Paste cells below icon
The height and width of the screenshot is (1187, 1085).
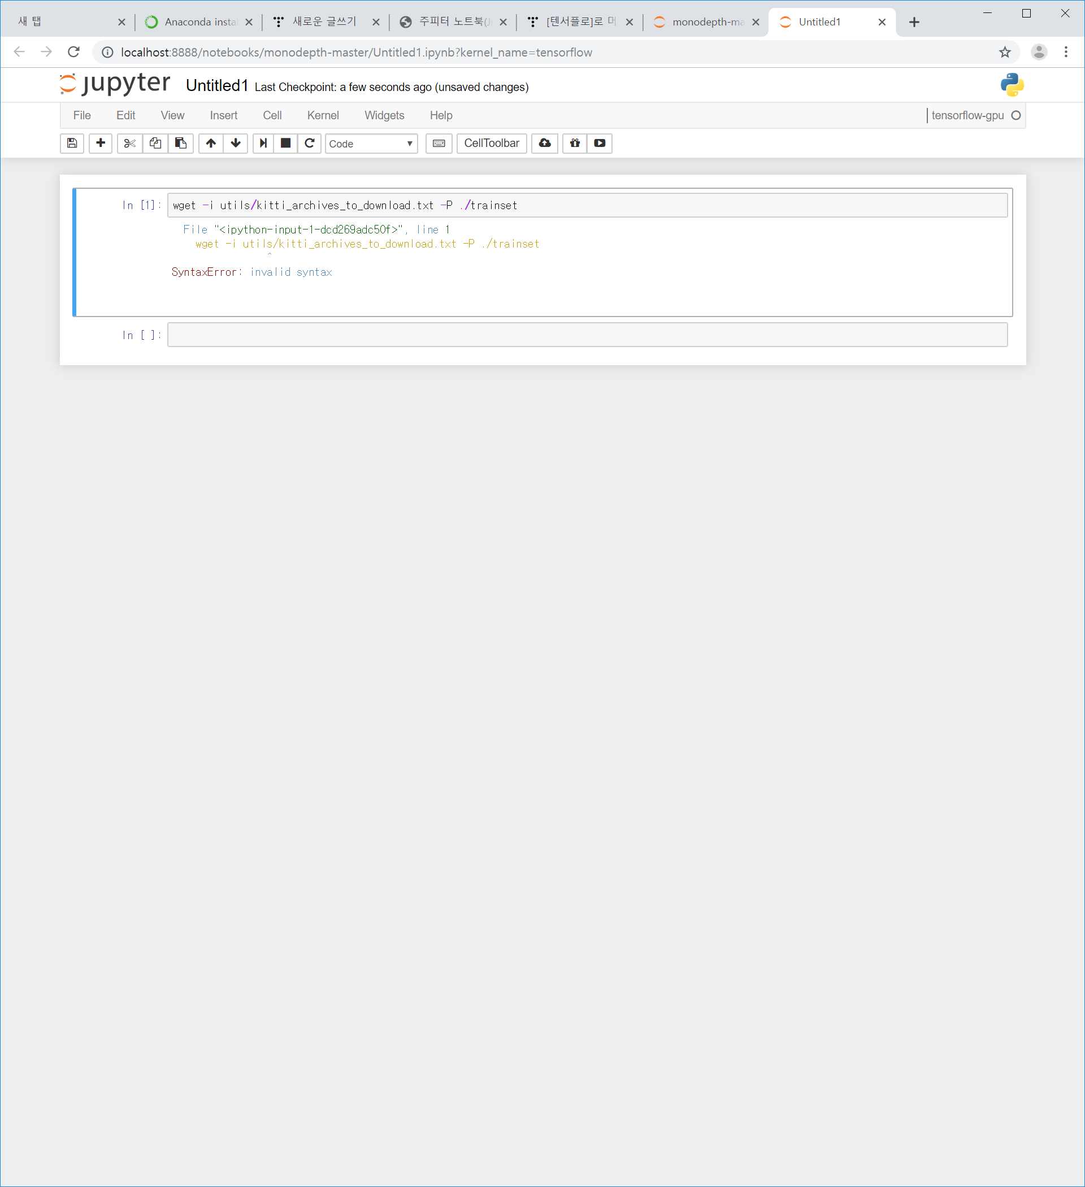coord(181,143)
